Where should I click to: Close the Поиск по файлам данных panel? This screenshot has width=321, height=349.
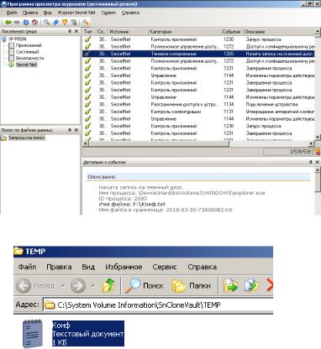pos(76,130)
